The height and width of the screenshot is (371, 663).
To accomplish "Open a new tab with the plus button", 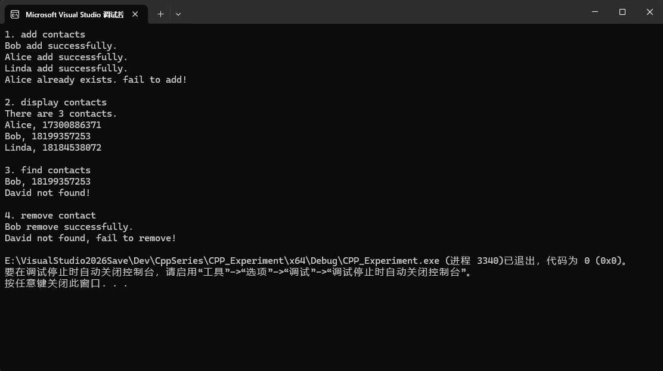I will click(160, 14).
